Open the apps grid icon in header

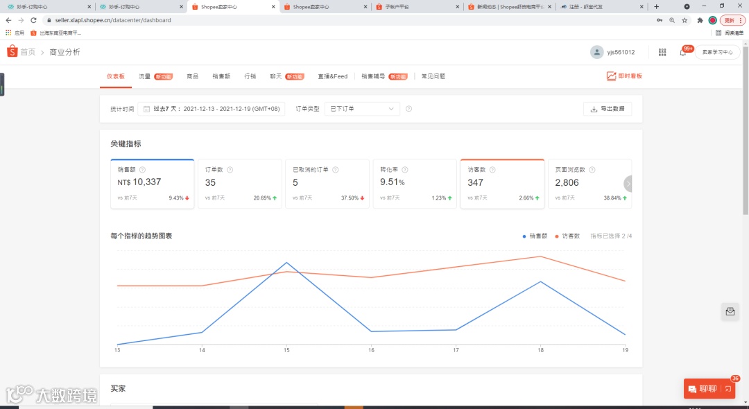pyautogui.click(x=662, y=52)
